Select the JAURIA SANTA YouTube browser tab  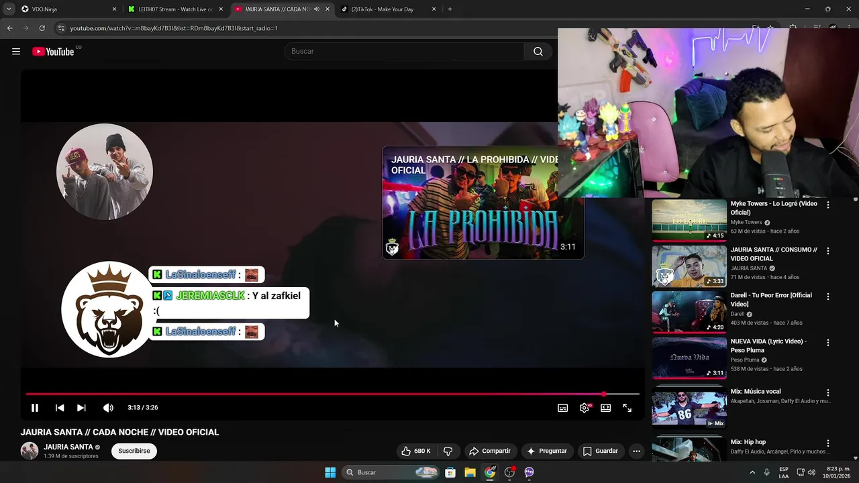point(282,9)
